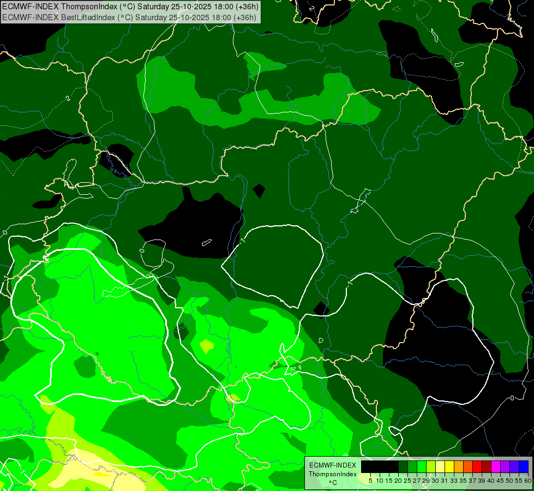Click the ThompsonIndex label in the legend

(x=333, y=474)
